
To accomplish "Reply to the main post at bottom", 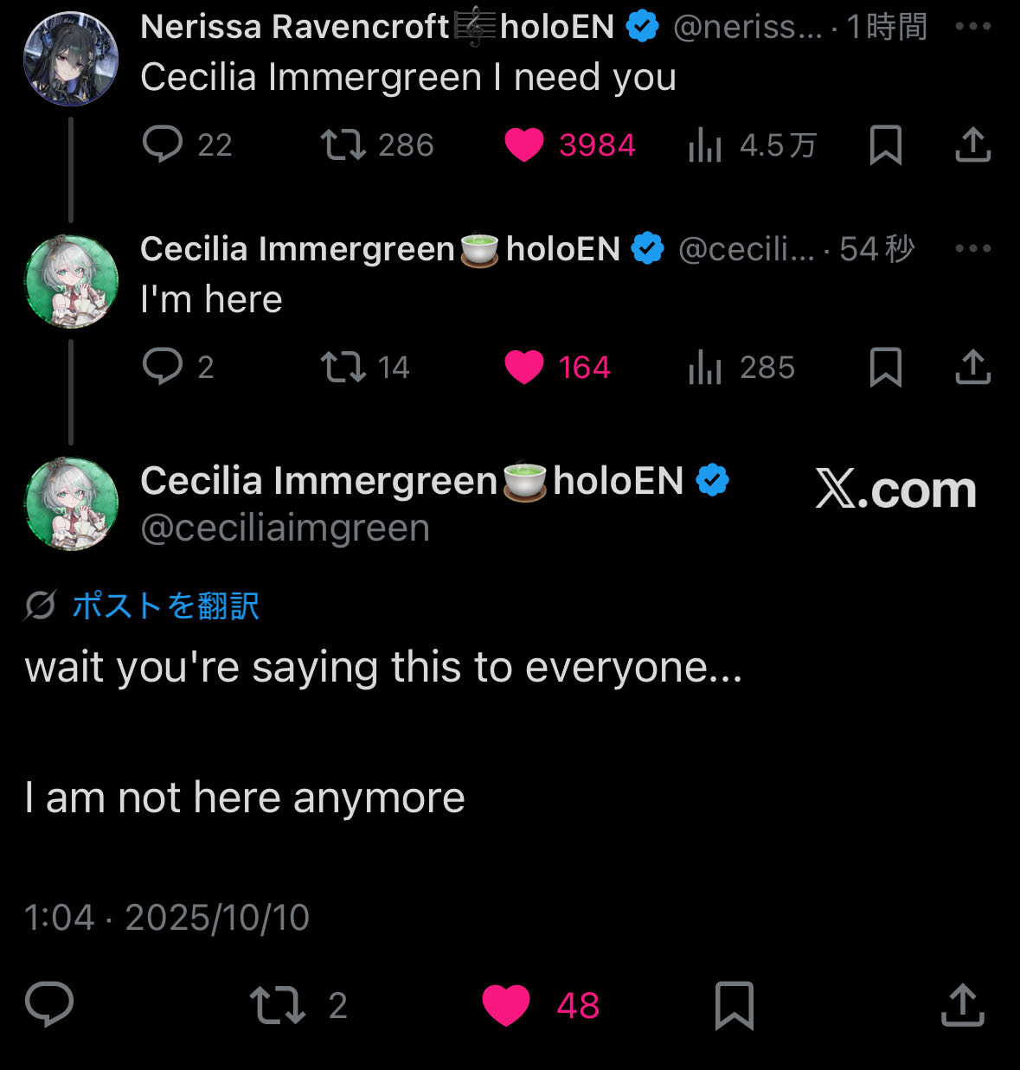I will pos(49,1004).
